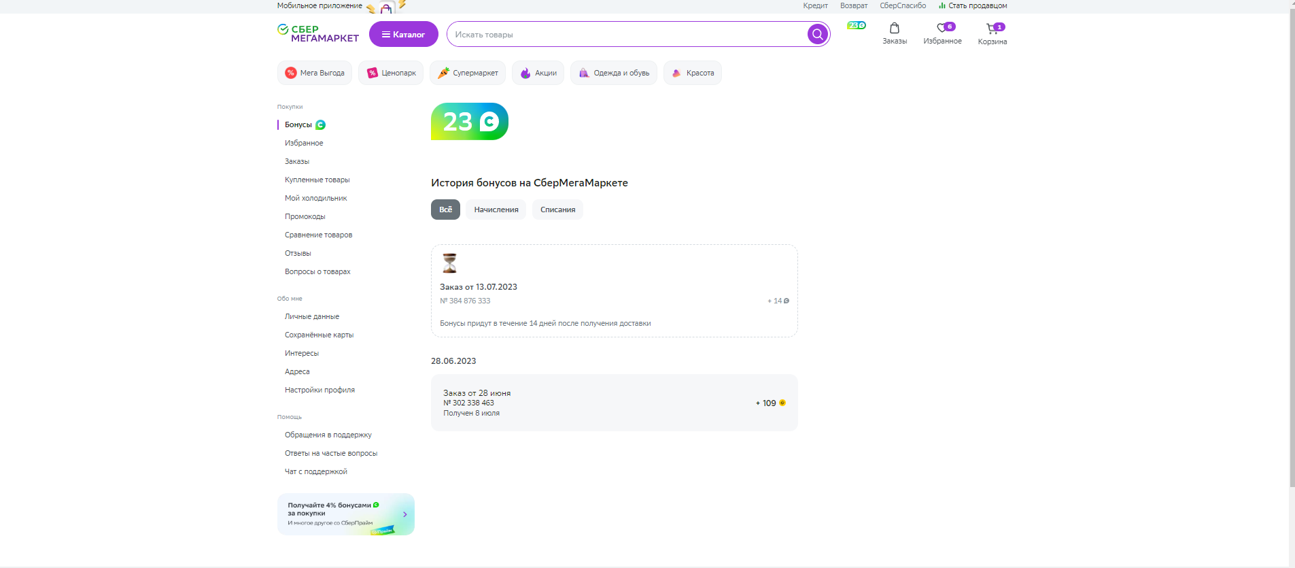Open the Возврат link

coord(854,5)
